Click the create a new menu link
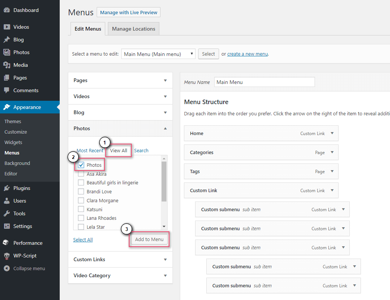This screenshot has width=390, height=300. [x=247, y=54]
